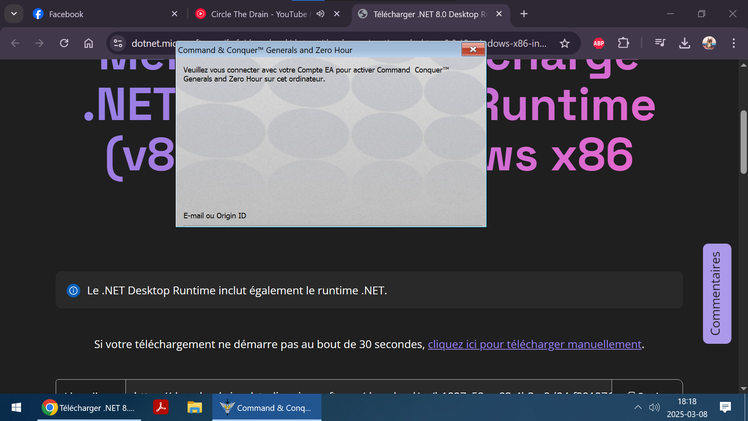Click the manual download link
The width and height of the screenshot is (748, 421).
[535, 344]
